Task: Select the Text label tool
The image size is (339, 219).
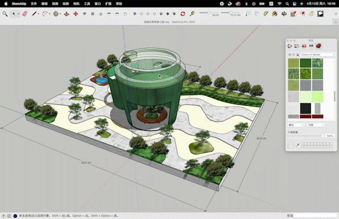Action: pos(248,14)
